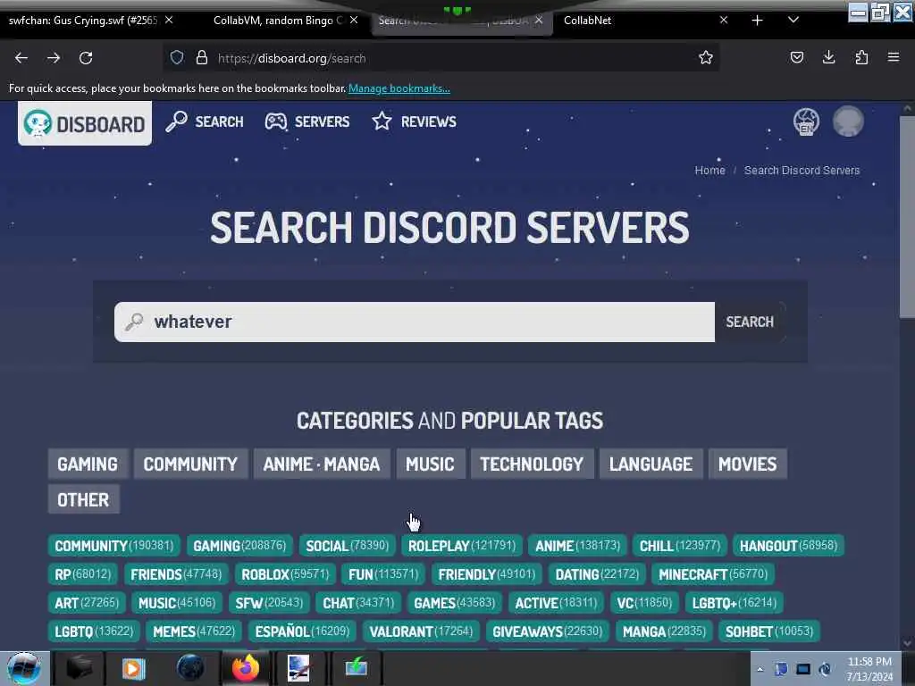
Task: Open the user avatar menu
Action: click(848, 121)
